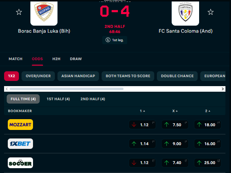This screenshot has width=231, height=173.
Task: Open external link icon on Soccer 25.00 odds
Action: tap(219, 161)
